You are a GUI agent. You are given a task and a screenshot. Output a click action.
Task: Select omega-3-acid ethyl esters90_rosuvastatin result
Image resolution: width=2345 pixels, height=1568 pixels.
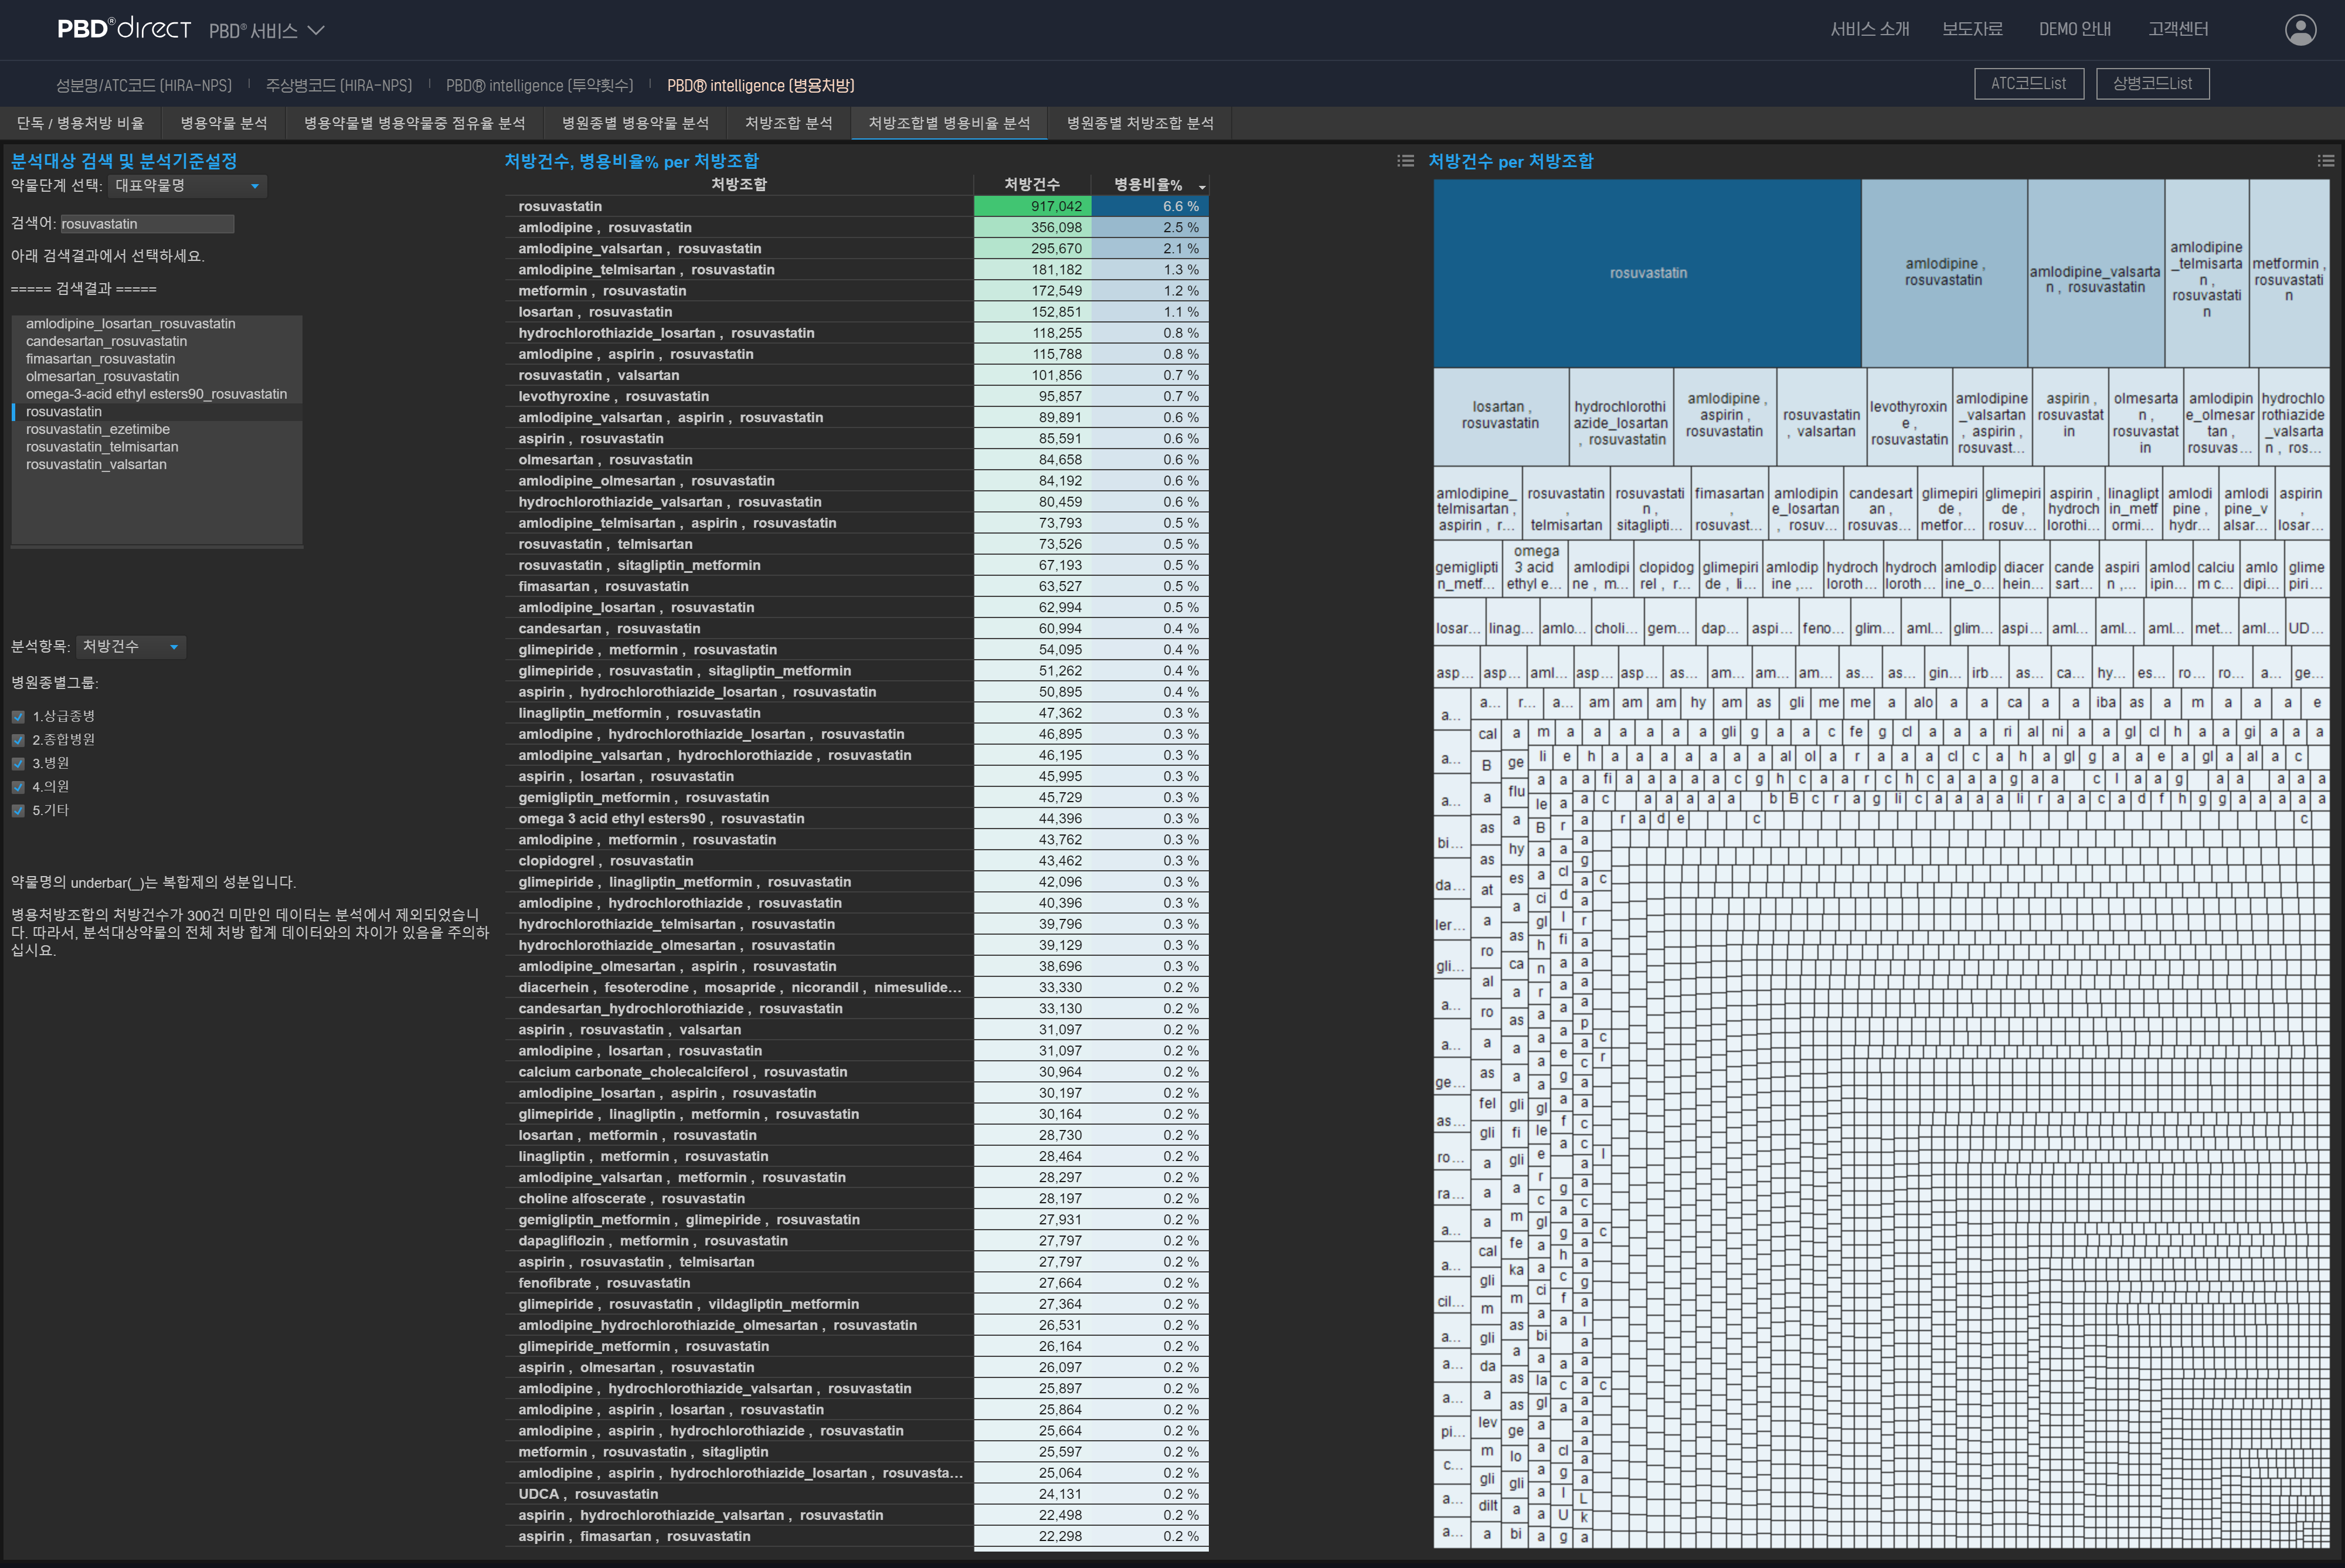157,394
